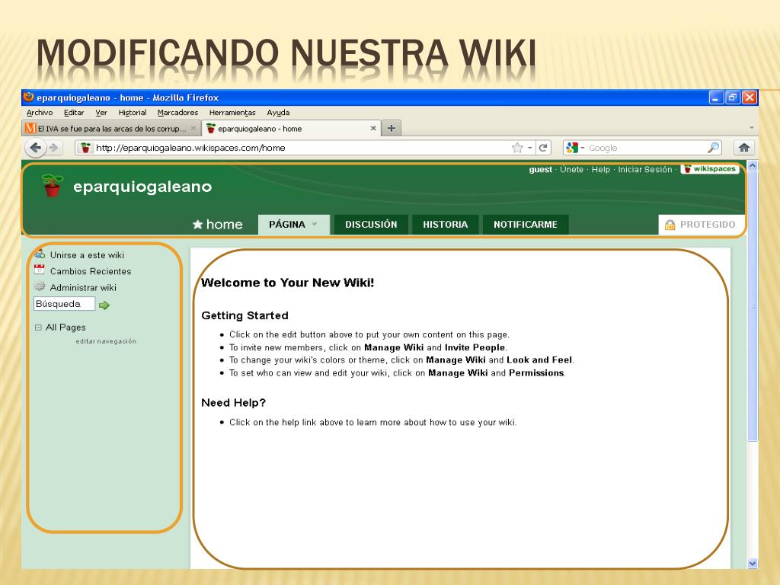Click the wikispaces logo badge
Screen dimensions: 780x585
710,169
